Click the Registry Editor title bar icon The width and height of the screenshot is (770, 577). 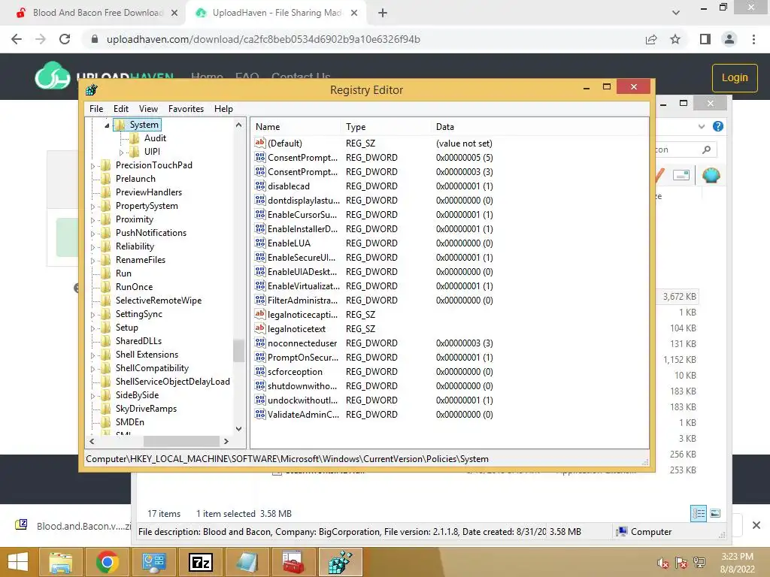[91, 90]
